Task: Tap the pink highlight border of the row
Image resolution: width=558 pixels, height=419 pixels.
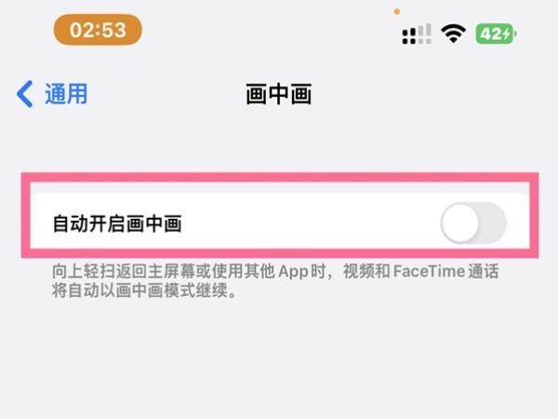Action: 280,178
